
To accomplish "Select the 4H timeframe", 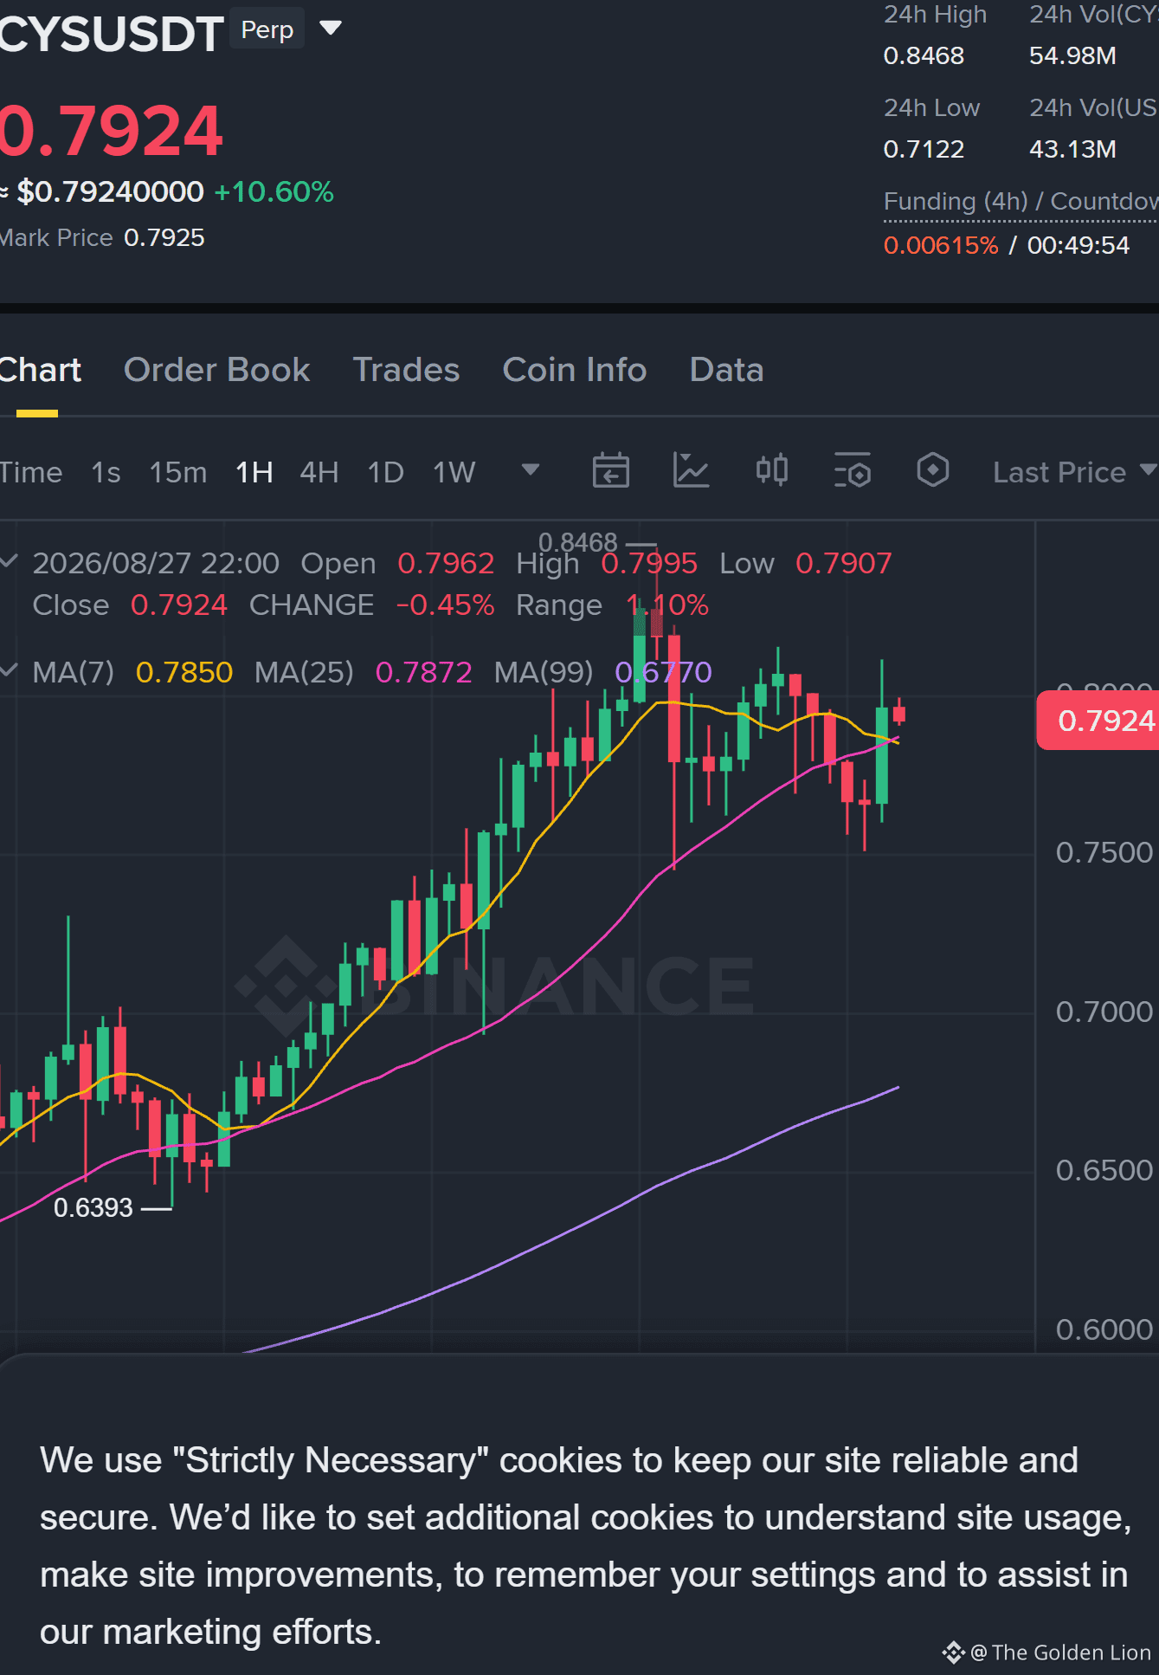I will pyautogui.click(x=319, y=472).
